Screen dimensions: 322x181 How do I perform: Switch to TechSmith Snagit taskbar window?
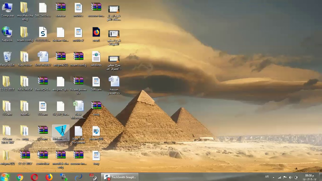tap(120, 177)
